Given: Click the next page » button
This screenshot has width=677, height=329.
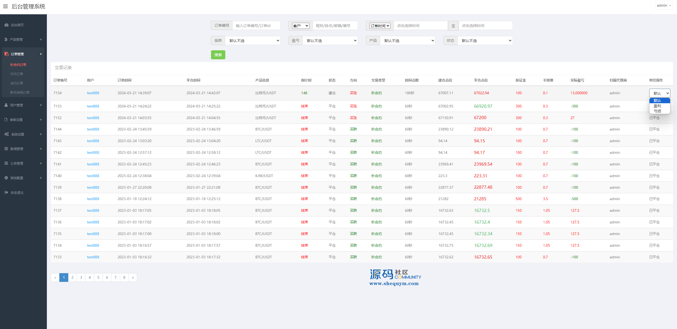Looking at the screenshot, I should coord(133,277).
